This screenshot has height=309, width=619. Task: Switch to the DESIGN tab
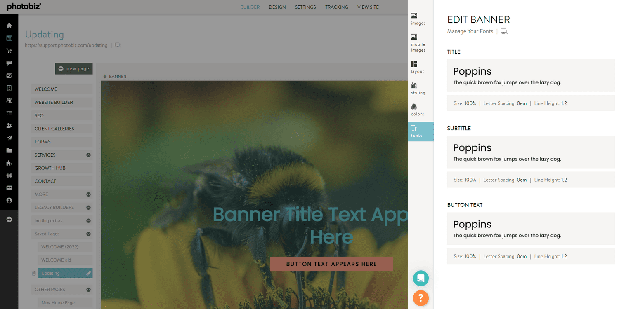coord(277,7)
